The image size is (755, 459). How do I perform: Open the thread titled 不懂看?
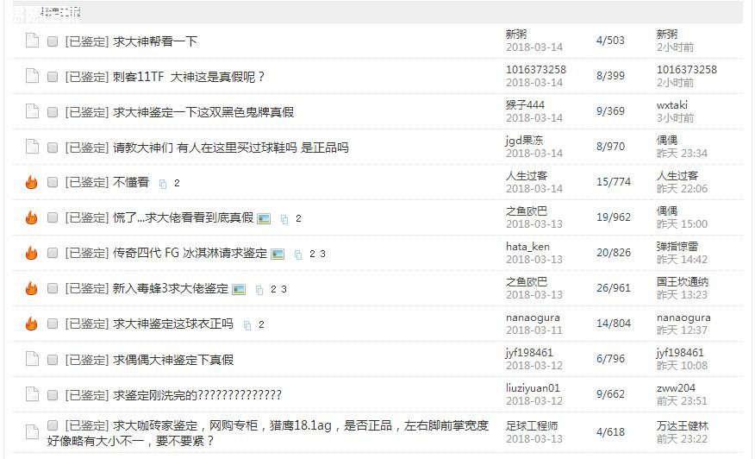(x=131, y=182)
